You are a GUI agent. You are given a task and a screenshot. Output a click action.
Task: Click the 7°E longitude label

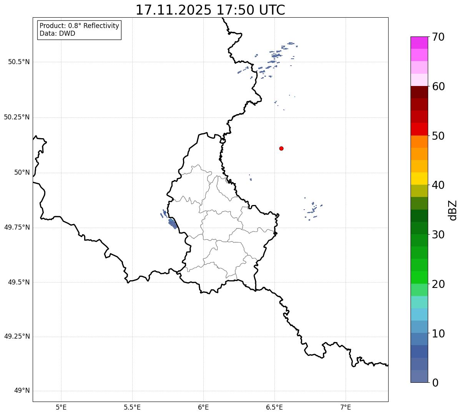tap(346, 407)
